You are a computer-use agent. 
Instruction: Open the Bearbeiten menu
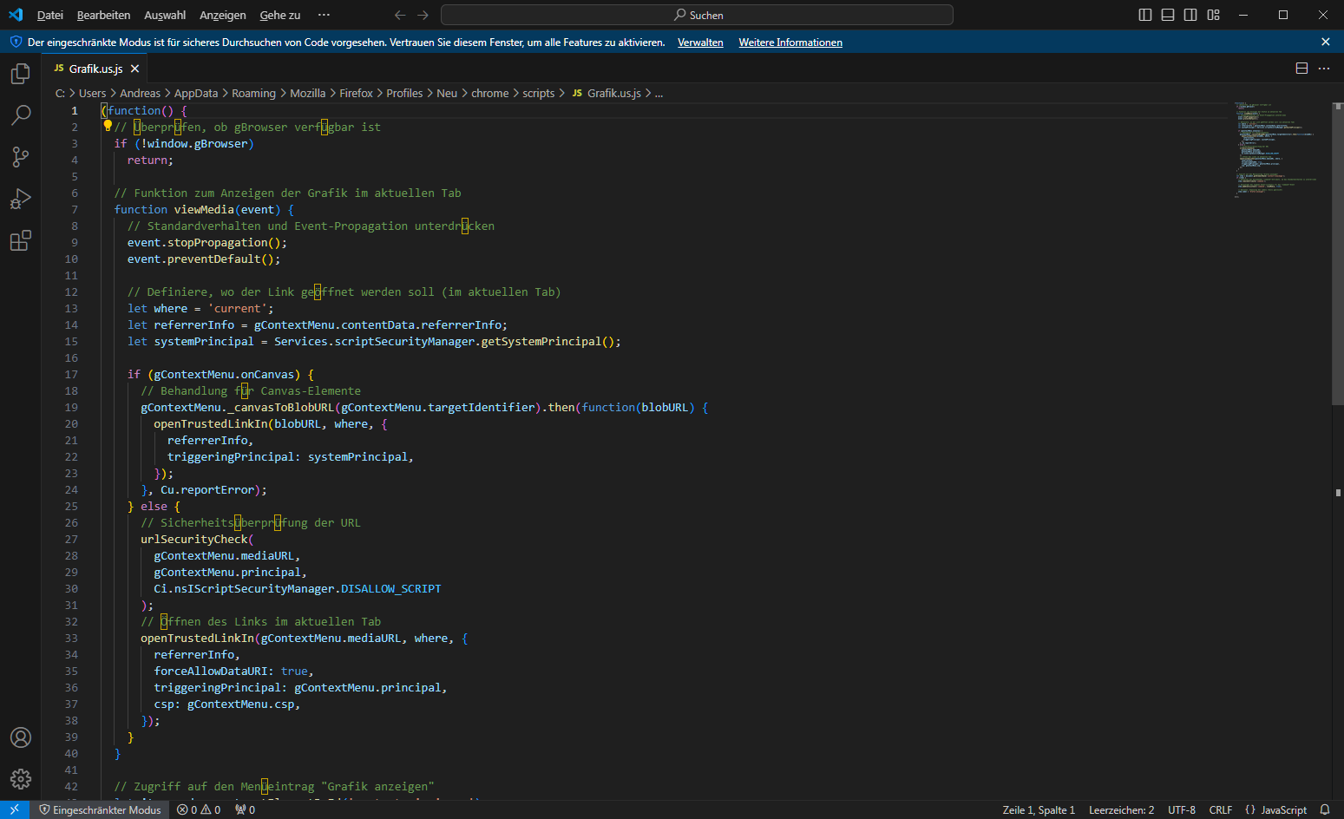pyautogui.click(x=103, y=15)
